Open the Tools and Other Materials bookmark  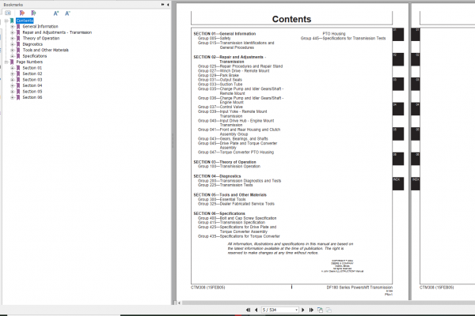tap(45, 51)
